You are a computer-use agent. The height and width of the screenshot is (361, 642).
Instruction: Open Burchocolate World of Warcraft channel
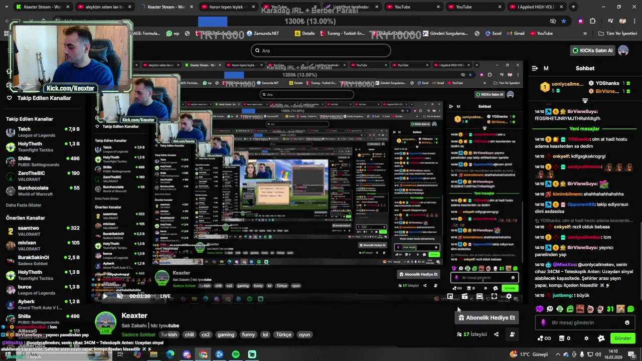pos(43,191)
